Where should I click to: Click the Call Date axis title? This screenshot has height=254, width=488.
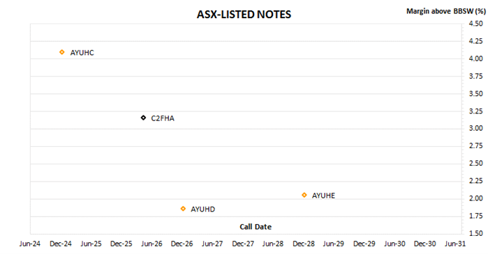pyautogui.click(x=256, y=227)
